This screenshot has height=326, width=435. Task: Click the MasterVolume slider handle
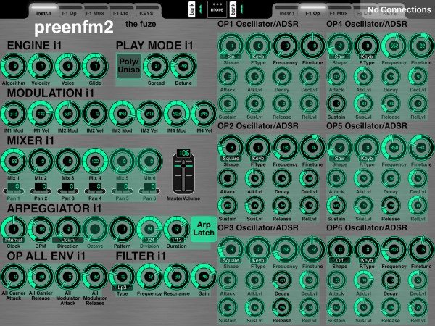tap(183, 166)
